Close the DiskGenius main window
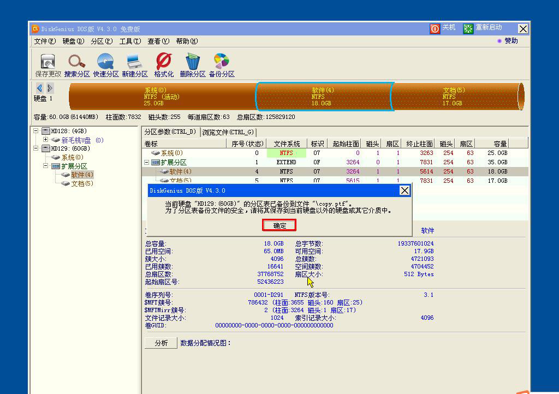 522,29
